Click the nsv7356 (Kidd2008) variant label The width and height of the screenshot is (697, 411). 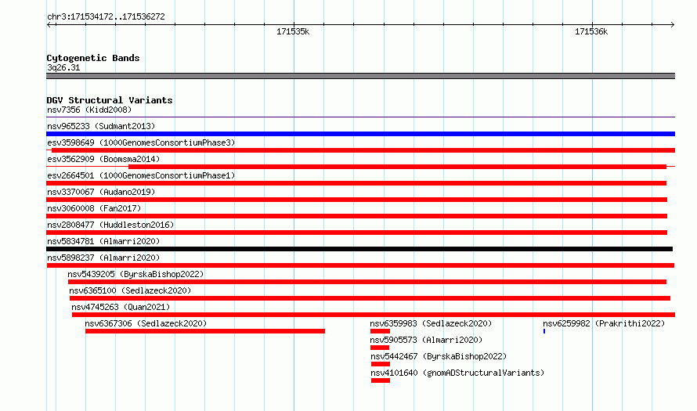coord(89,110)
